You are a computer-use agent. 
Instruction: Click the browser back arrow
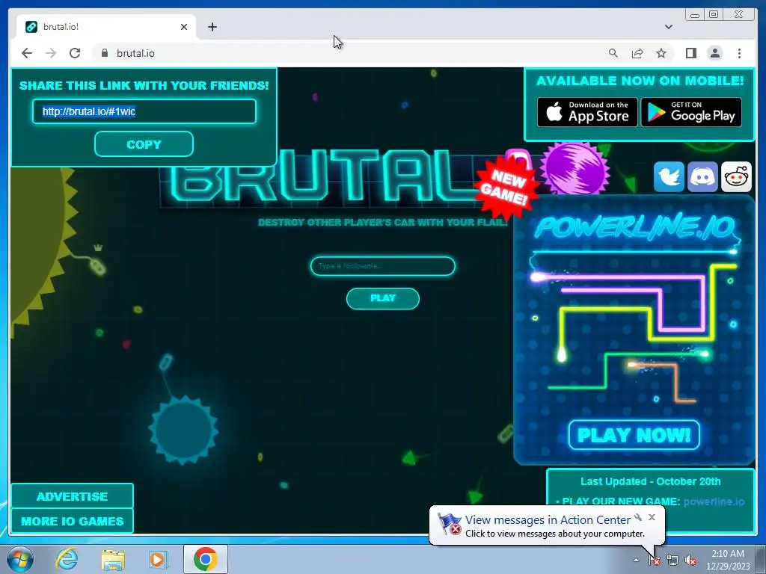pos(27,53)
